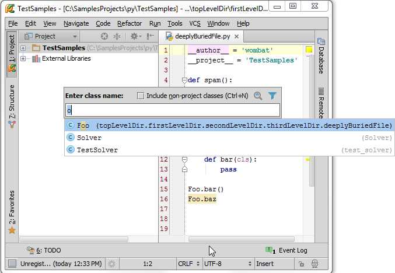Click the TestSamples folder icon
The width and height of the screenshot is (395, 273).
pyautogui.click(x=36, y=48)
